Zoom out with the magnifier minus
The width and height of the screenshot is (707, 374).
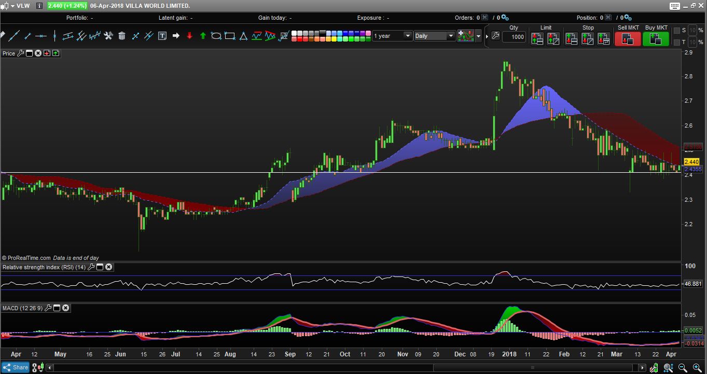click(x=683, y=367)
